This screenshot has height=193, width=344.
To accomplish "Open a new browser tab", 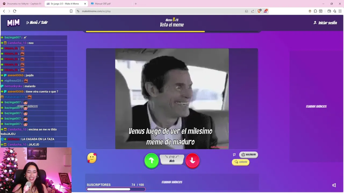I will click(x=136, y=4).
